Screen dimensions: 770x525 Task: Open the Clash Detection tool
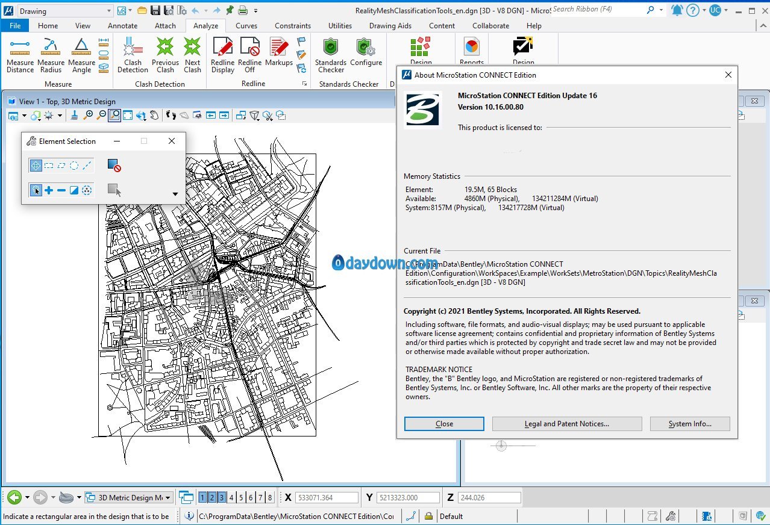[x=133, y=55]
